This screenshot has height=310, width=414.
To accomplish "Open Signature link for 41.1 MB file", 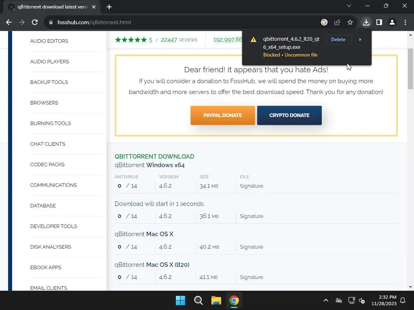I will pyautogui.click(x=251, y=277).
